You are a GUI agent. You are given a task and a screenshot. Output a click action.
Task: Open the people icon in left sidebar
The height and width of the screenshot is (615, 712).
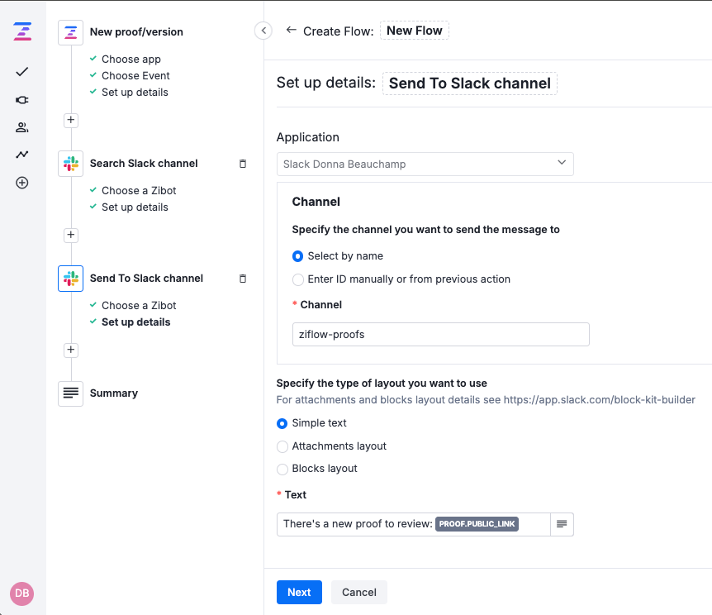coord(22,127)
